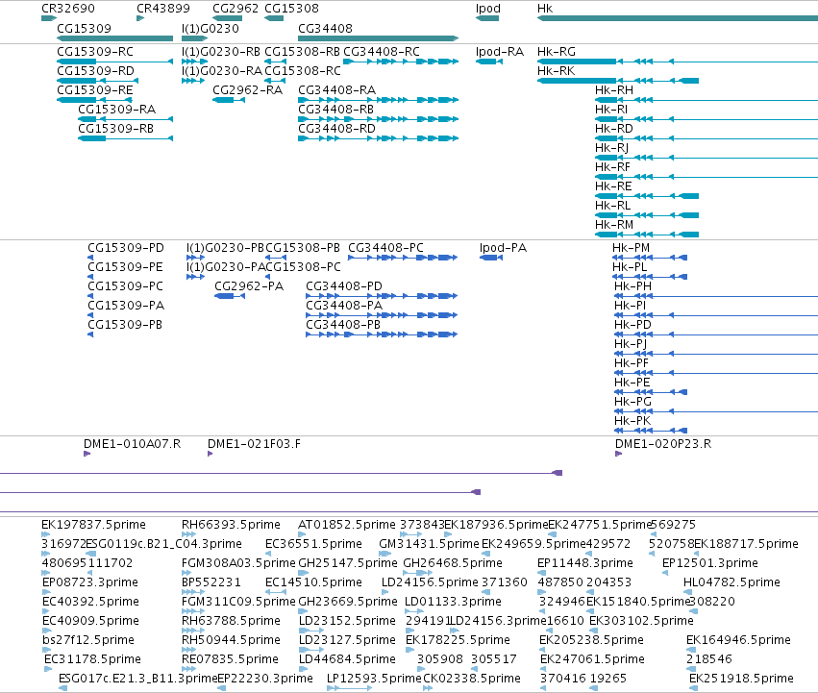This screenshot has width=818, height=693.
Task: Click protein CG15309-PE
Action: tap(125, 267)
